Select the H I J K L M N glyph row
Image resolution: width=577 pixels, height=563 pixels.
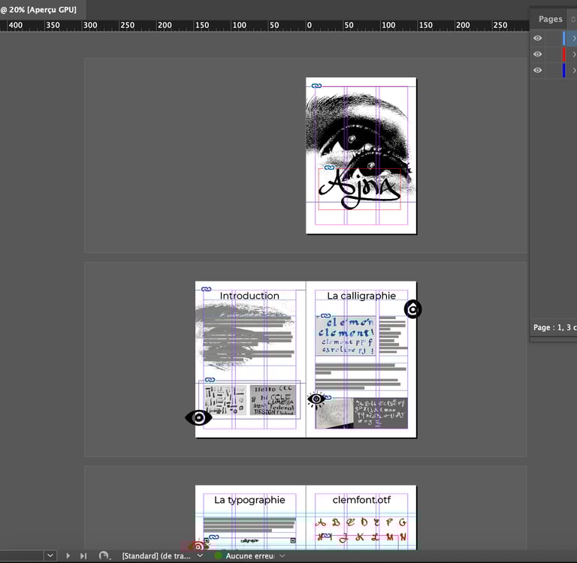[361, 537]
